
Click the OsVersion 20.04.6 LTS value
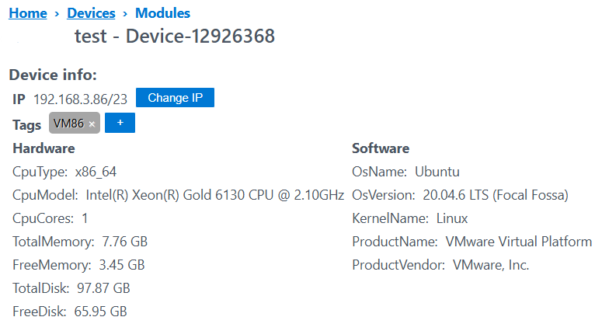click(496, 195)
